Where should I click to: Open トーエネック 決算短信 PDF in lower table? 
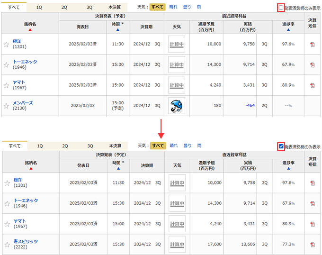click(x=313, y=204)
